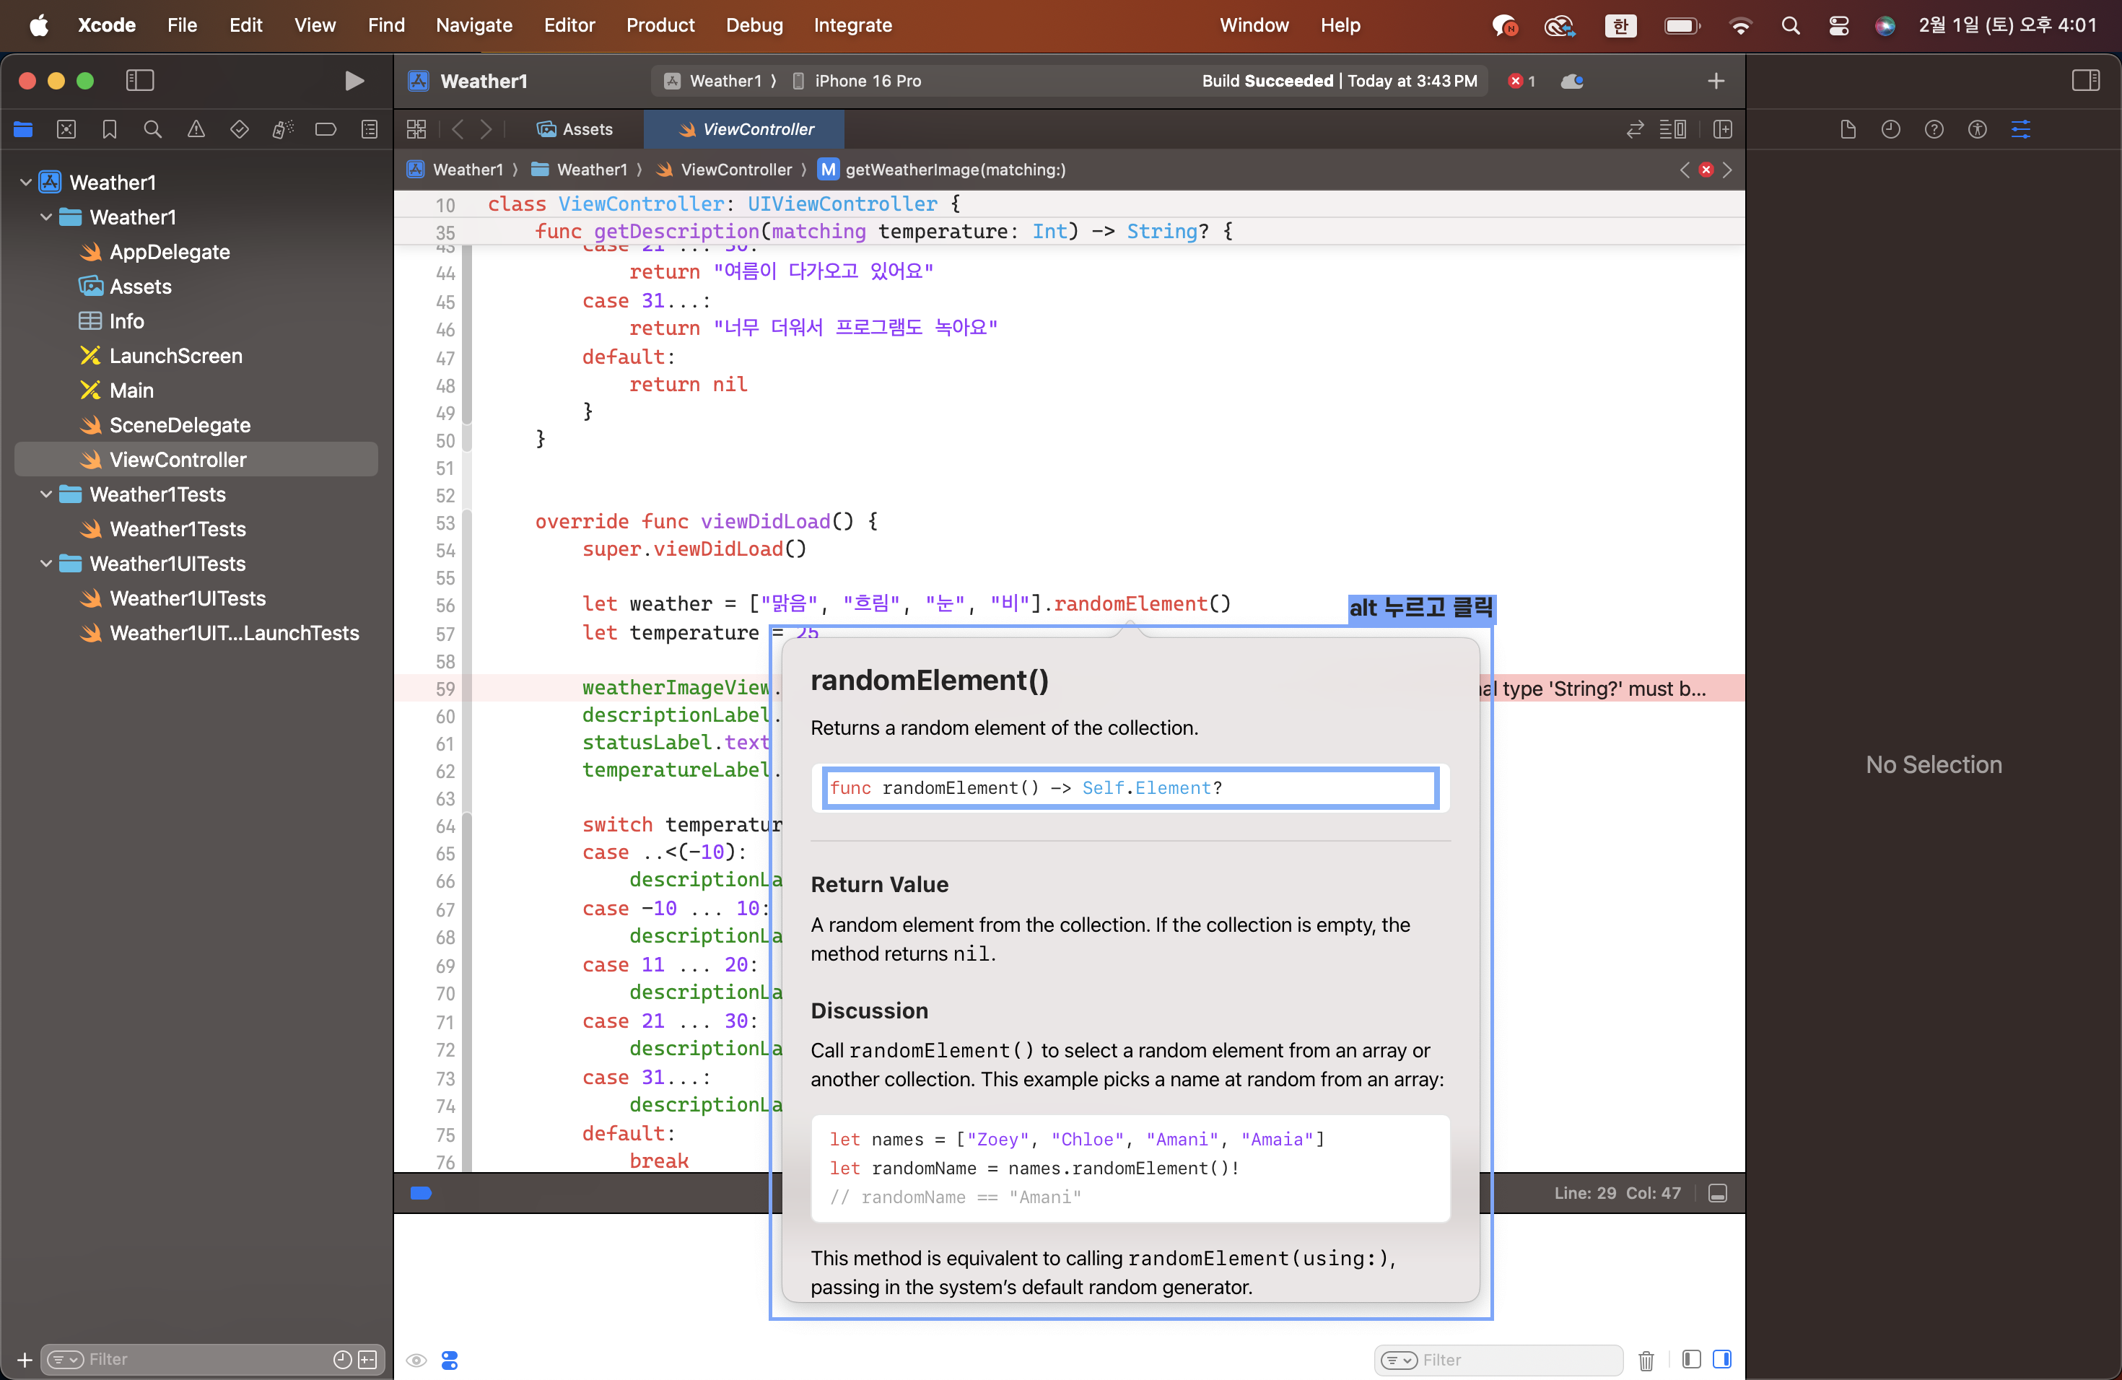Click the Quick Help inspector icon
Image resolution: width=2122 pixels, height=1380 pixels.
[1933, 129]
